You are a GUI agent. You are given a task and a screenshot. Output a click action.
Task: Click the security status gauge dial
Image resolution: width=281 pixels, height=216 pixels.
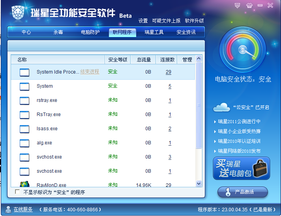[243, 50]
